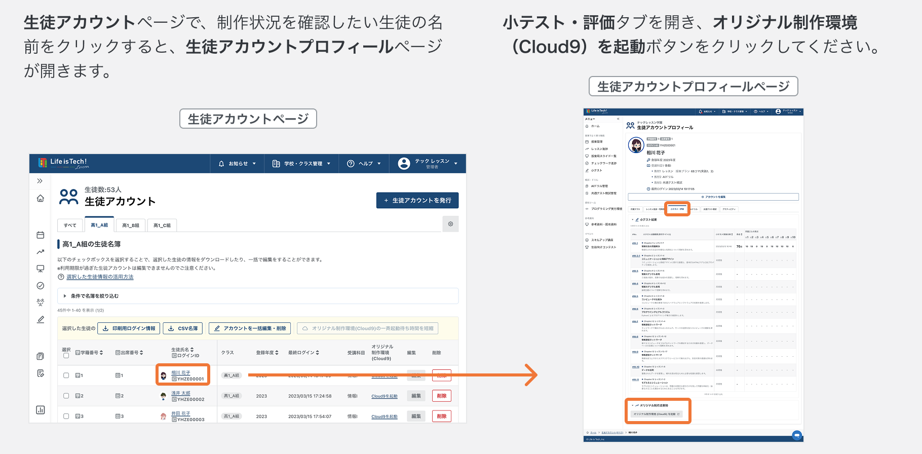Open ヘルプ dropdown in student account page

[364, 164]
